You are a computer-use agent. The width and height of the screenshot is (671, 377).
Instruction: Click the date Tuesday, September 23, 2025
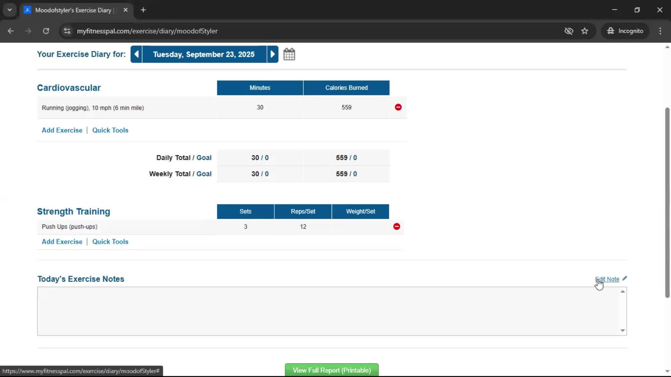[204, 54]
